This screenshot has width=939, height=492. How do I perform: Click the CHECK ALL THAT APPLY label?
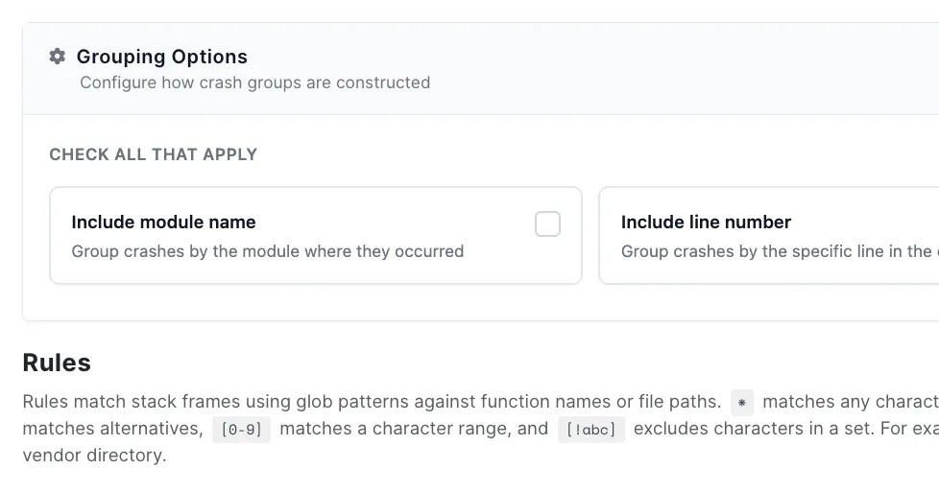coord(154,154)
